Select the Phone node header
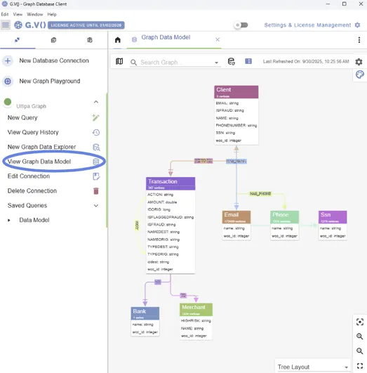Screen dimensions: 367x373 284,217
